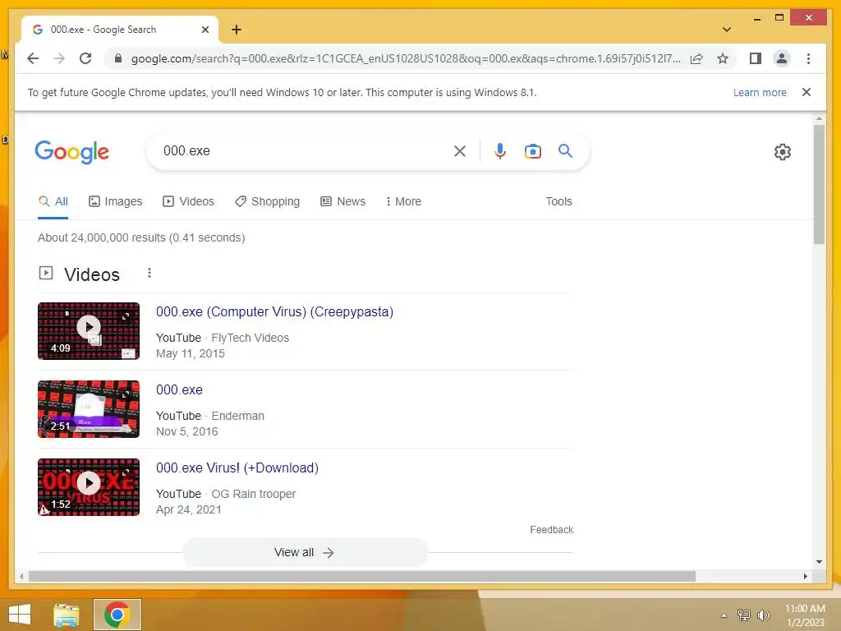This screenshot has width=841, height=631.
Task: Open 000.exe (Computer Virus) (Creepypasta) link
Action: [x=274, y=311]
